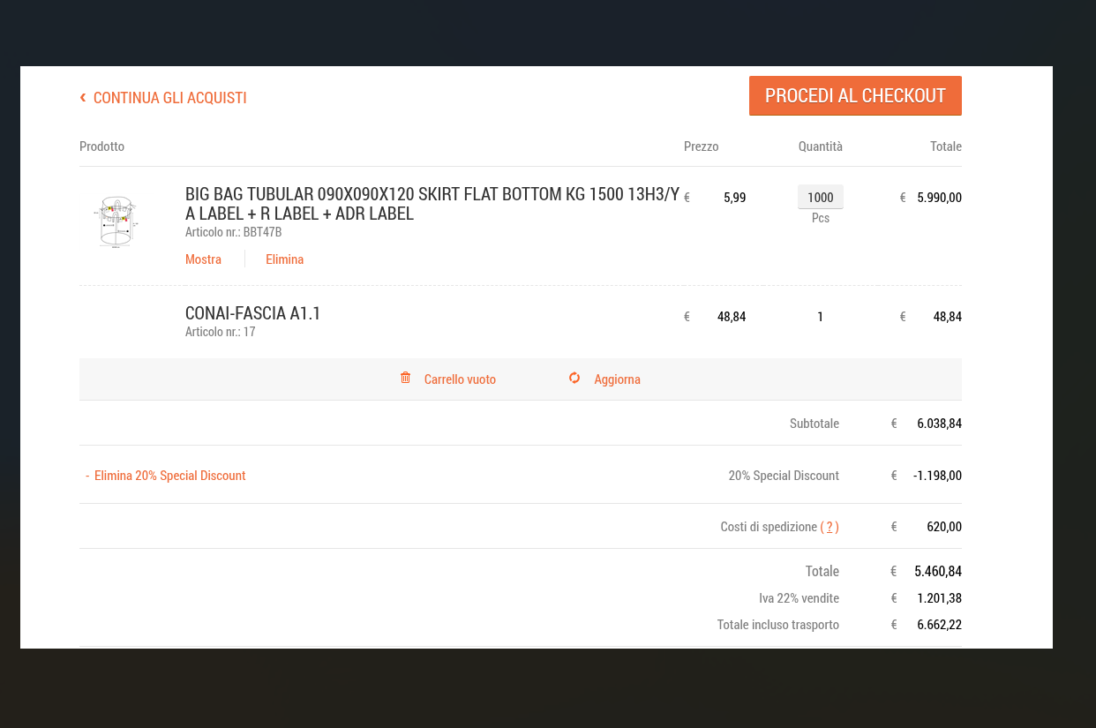This screenshot has width=1096, height=728.
Task: Click the trash can icon for emptying cart
Action: click(405, 378)
